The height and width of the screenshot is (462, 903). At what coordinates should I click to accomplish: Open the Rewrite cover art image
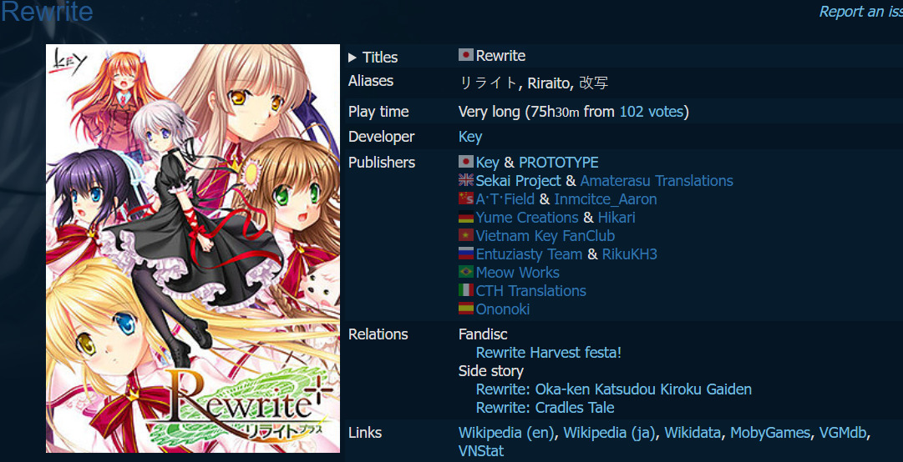coord(193,249)
